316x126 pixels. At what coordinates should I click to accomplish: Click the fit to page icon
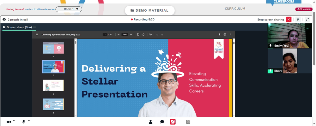point(138,34)
